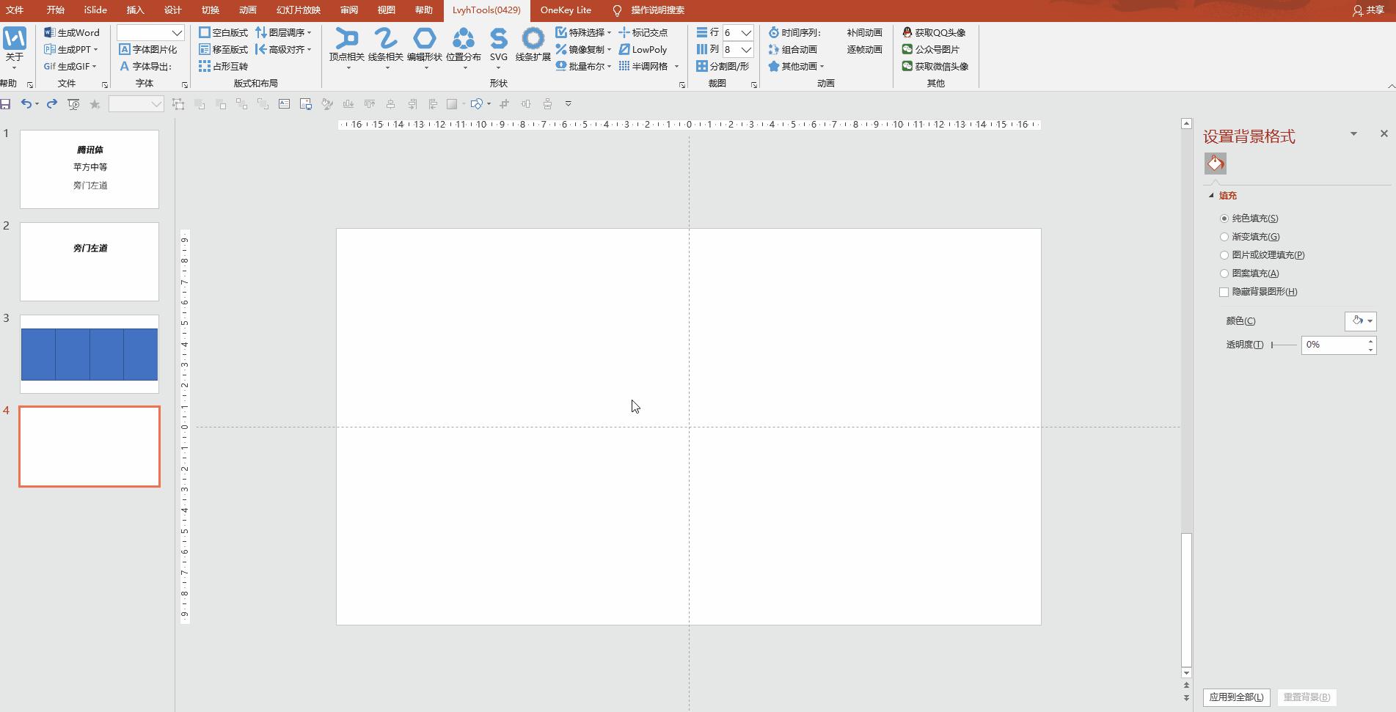Enable 隐藏背景图形 checkbox

[1224, 292]
